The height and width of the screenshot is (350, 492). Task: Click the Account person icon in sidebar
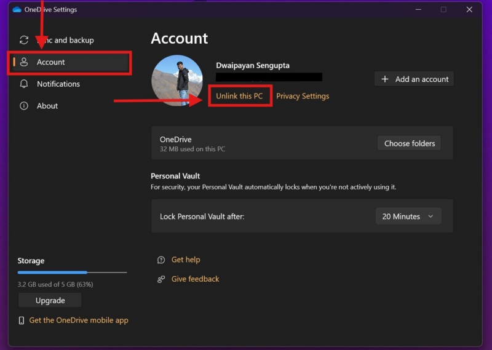24,62
